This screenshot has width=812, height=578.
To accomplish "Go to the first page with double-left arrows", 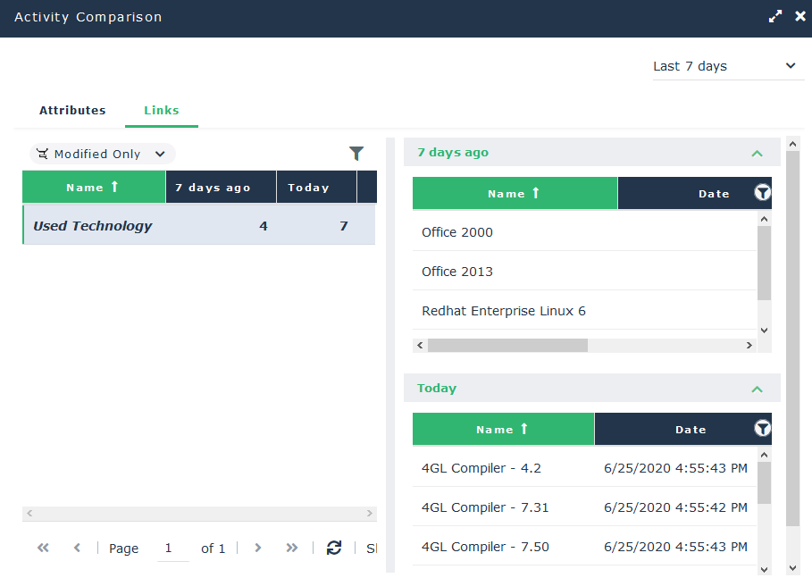I will click(x=43, y=548).
